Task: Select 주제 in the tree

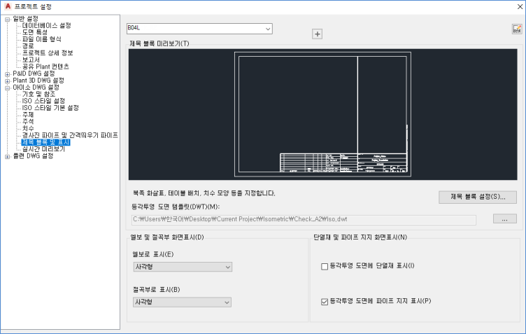Action: tap(28, 115)
